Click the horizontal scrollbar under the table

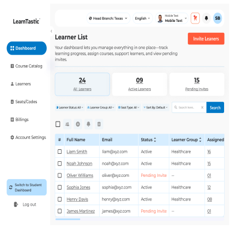(68, 219)
